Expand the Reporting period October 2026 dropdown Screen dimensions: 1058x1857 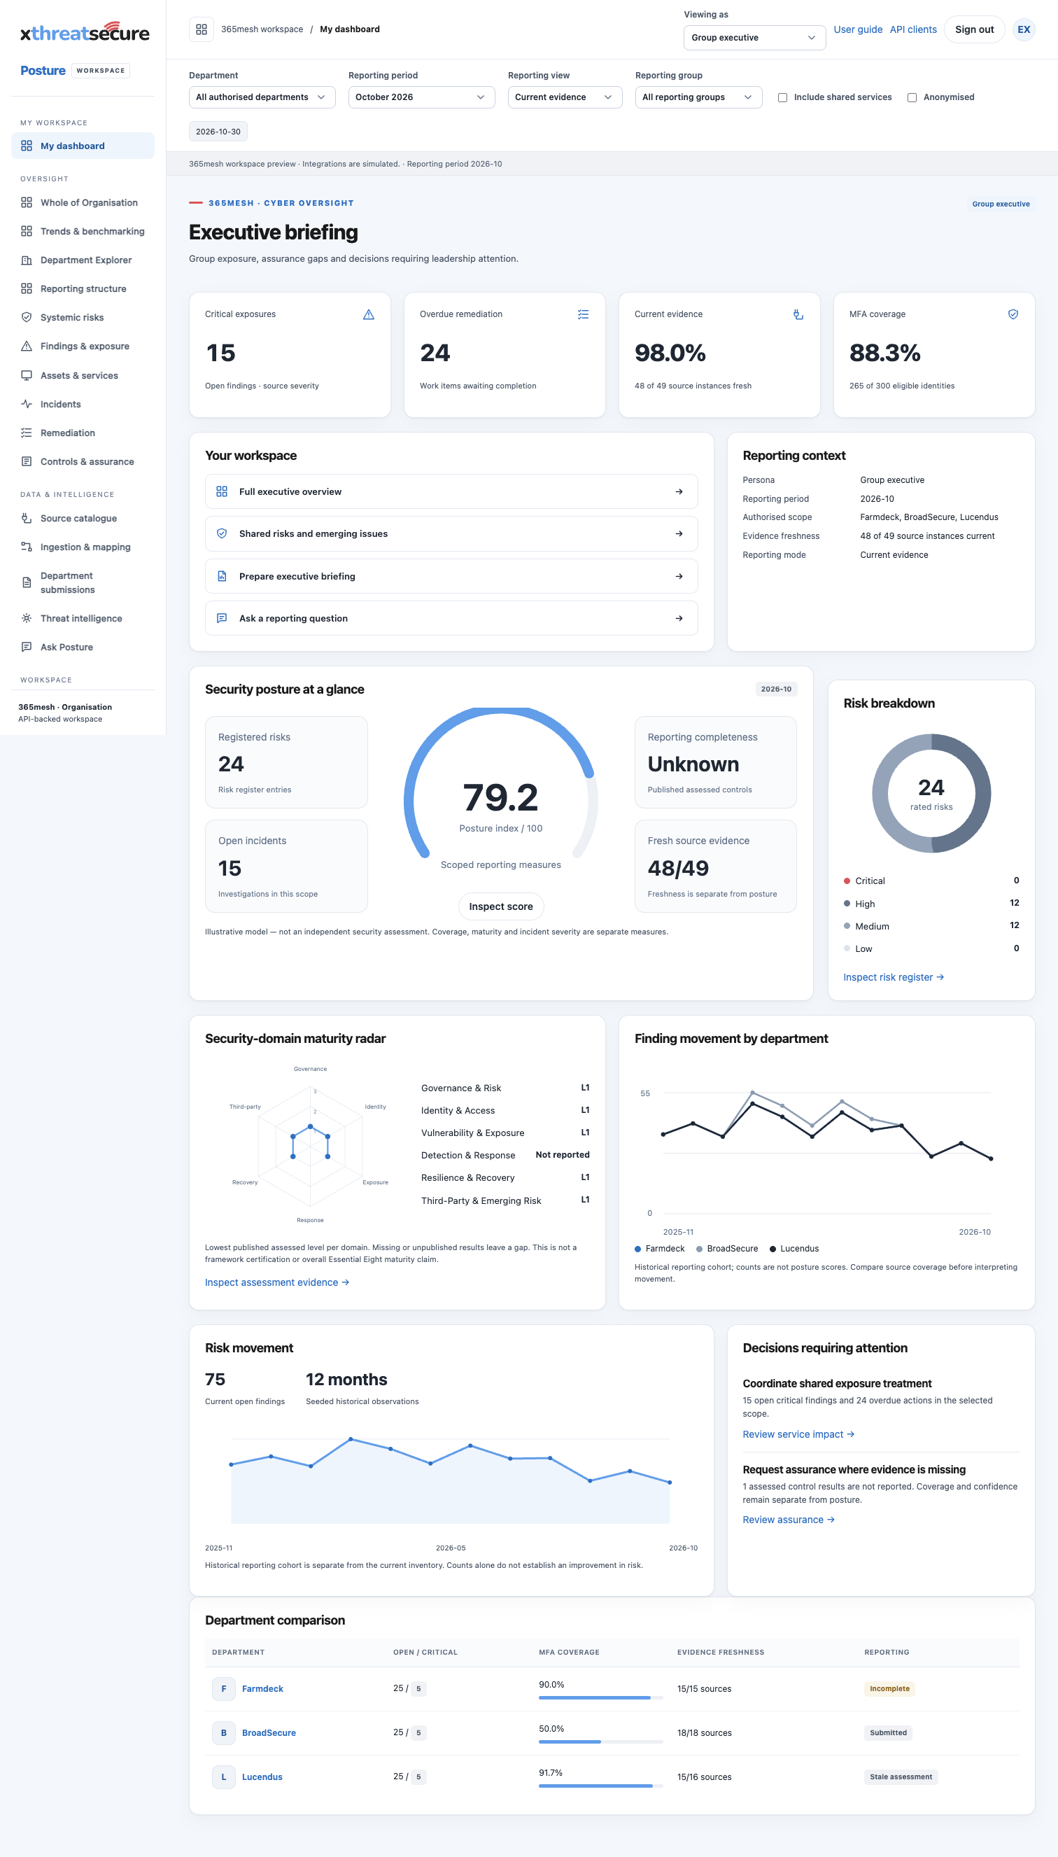pos(421,97)
